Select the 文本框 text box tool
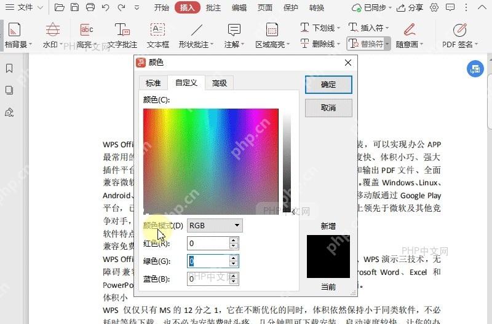The width and height of the screenshot is (492, 324). tap(158, 36)
